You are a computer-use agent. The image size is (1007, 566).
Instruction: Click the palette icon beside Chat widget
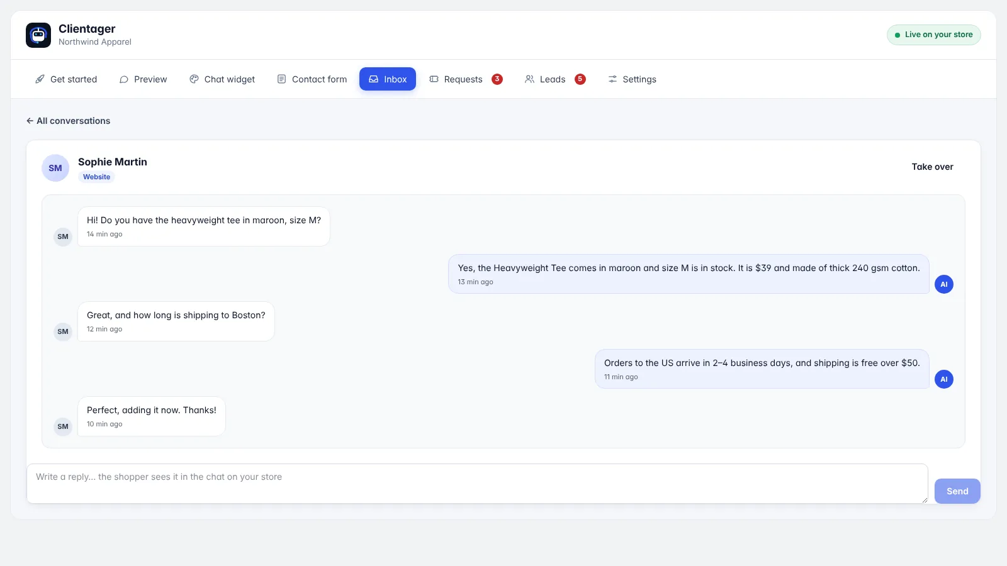tap(194, 79)
